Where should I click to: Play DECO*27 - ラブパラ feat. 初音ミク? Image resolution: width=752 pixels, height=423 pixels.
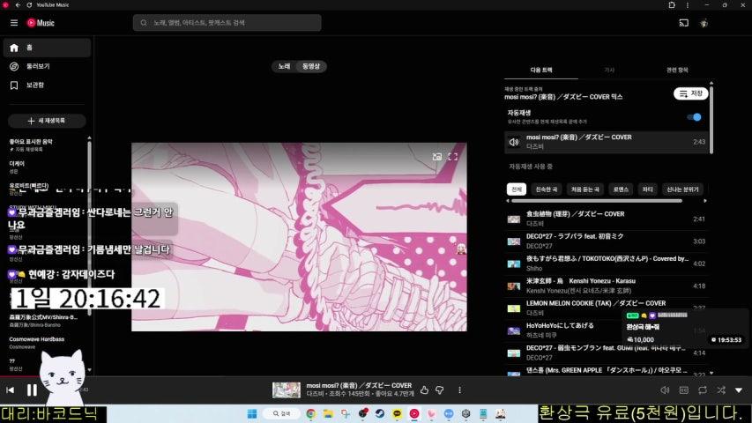[607, 241]
